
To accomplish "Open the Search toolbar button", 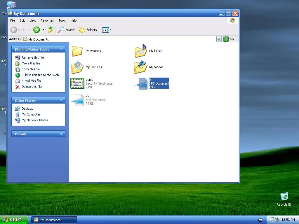I will tap(66, 30).
